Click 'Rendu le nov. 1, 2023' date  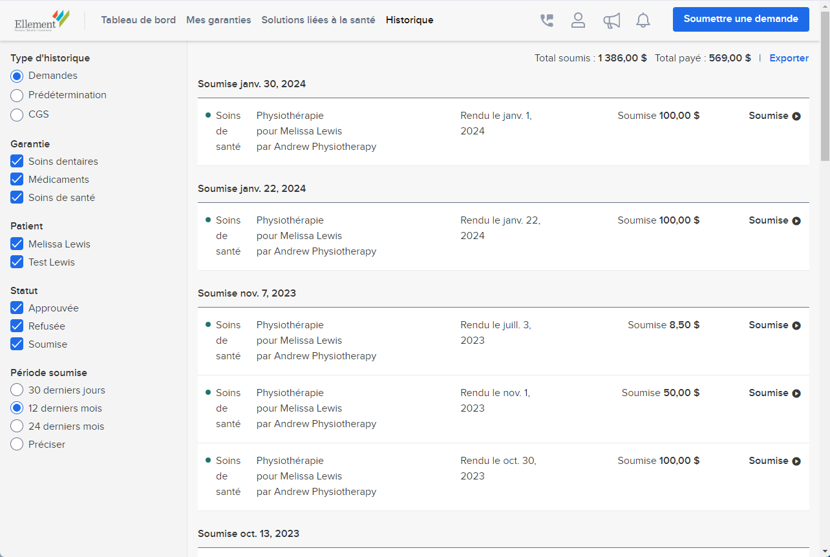(495, 401)
